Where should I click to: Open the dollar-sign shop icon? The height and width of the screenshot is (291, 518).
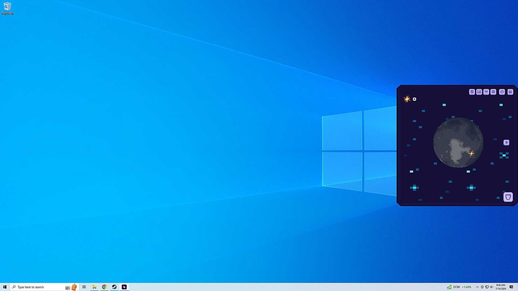click(472, 92)
